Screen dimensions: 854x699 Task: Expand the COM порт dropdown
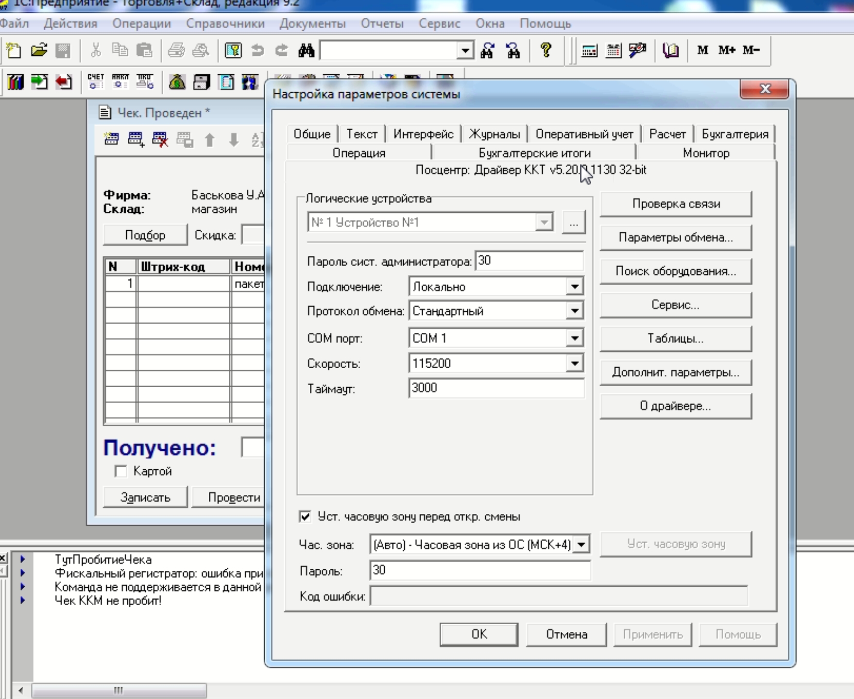[574, 338]
